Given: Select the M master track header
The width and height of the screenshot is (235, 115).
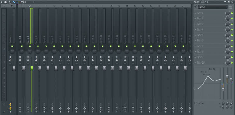Looking at the screenshot, I should [x=12, y=6].
